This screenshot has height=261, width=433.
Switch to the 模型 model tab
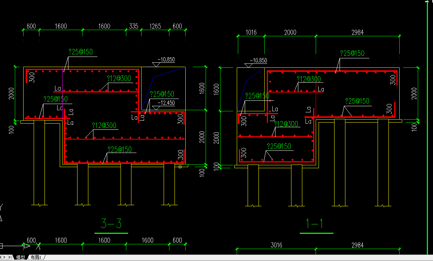pos(20,257)
